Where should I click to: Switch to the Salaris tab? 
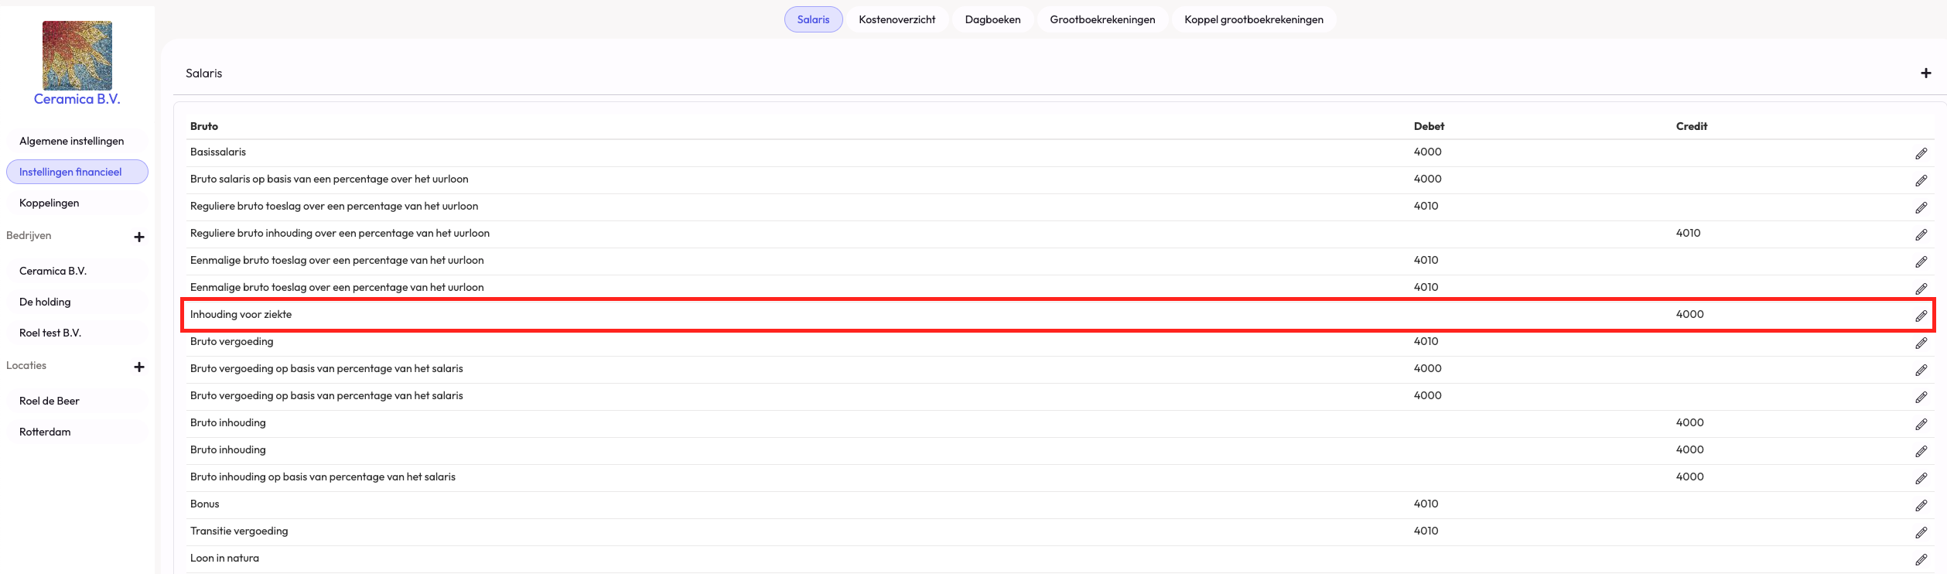(813, 19)
